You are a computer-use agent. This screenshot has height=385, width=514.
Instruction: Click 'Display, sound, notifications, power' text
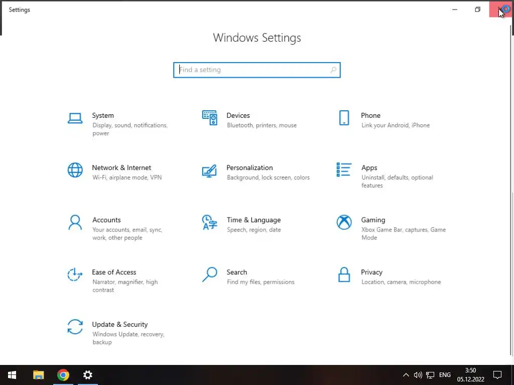[130, 129]
